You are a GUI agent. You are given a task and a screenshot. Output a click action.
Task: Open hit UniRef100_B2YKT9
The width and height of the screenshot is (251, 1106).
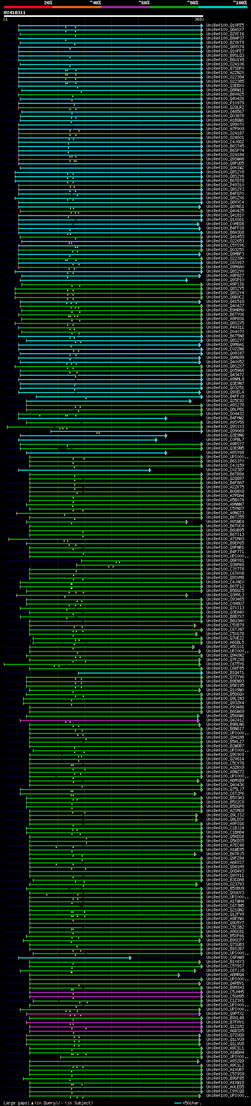pyautogui.click(x=225, y=42)
